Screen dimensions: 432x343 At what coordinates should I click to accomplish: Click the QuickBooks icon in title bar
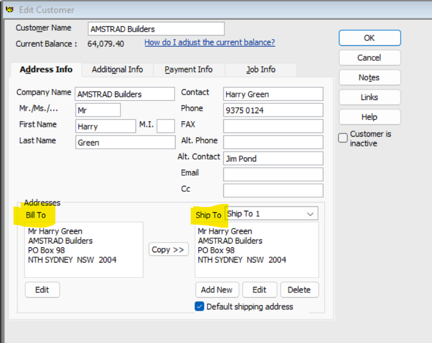(x=9, y=10)
